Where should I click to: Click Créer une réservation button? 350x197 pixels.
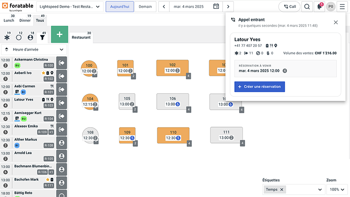(259, 87)
